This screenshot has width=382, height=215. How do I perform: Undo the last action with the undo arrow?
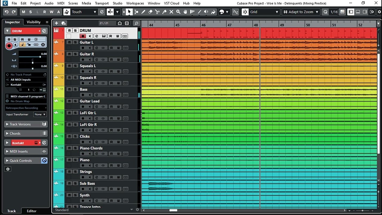(6, 12)
